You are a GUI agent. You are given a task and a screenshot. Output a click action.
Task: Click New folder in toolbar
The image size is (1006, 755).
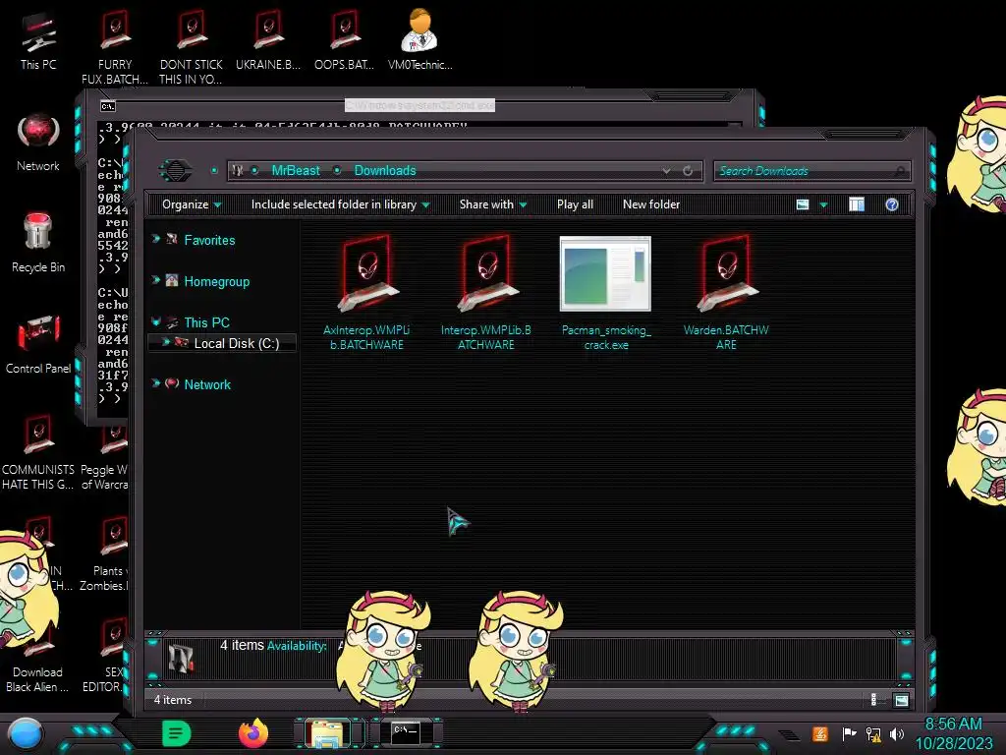point(651,204)
